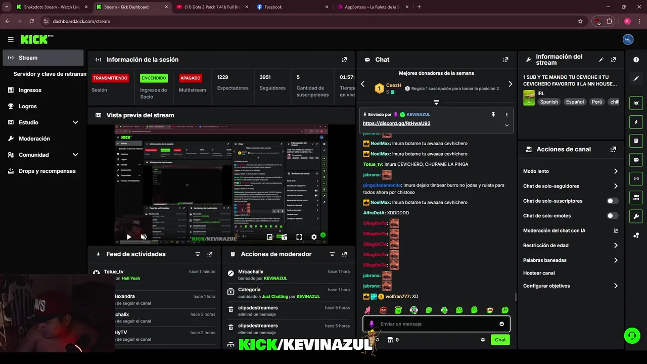Viewport: 647px width, 364px height.
Task: Pop out the Acciones de canal panel
Action: 613,150
